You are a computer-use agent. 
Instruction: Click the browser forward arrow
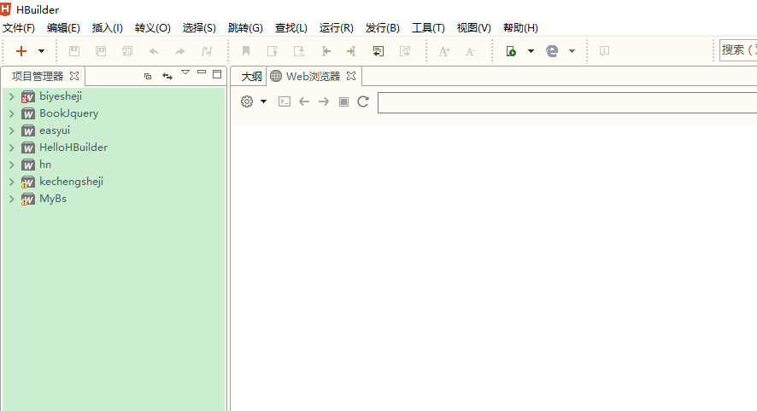point(324,101)
